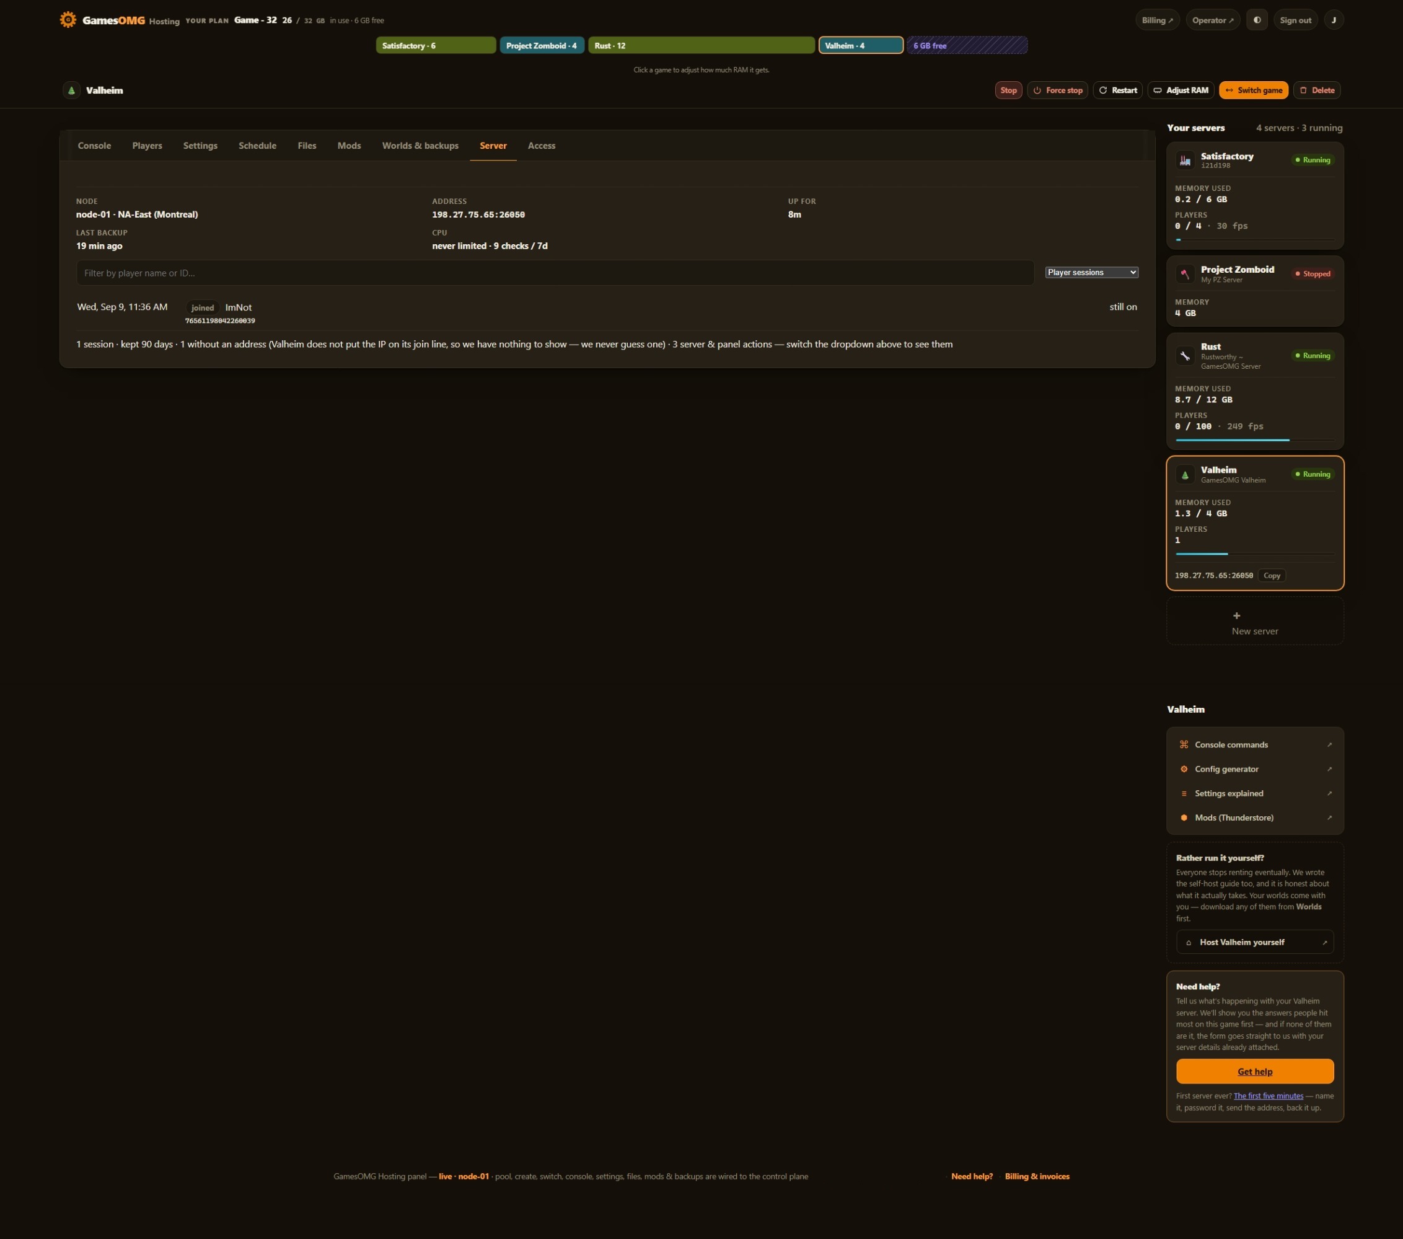Toggle the dark/light theme icon
The image size is (1403, 1239).
tap(1257, 20)
